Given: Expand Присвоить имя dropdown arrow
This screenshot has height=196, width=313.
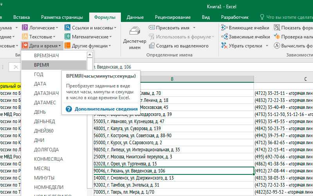Looking at the screenshot, I should [194, 27].
